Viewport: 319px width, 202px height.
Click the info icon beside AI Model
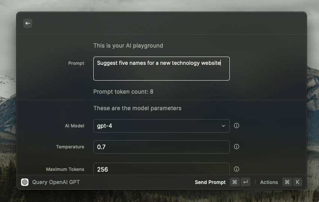click(x=237, y=126)
